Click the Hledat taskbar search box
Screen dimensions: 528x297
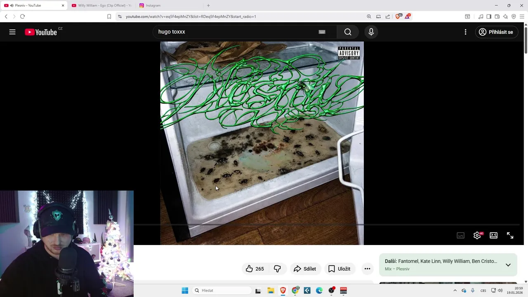pyautogui.click(x=222, y=290)
